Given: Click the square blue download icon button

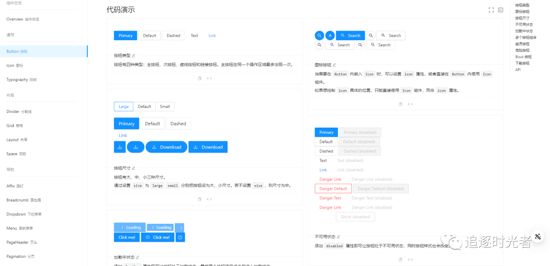Looking at the screenshot, I should click(120, 147).
